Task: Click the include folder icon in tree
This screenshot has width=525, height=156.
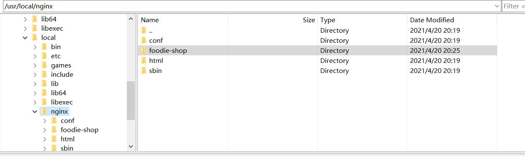Action: pos(44,74)
